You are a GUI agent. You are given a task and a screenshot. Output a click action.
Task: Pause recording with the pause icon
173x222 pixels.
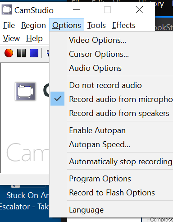21,53
